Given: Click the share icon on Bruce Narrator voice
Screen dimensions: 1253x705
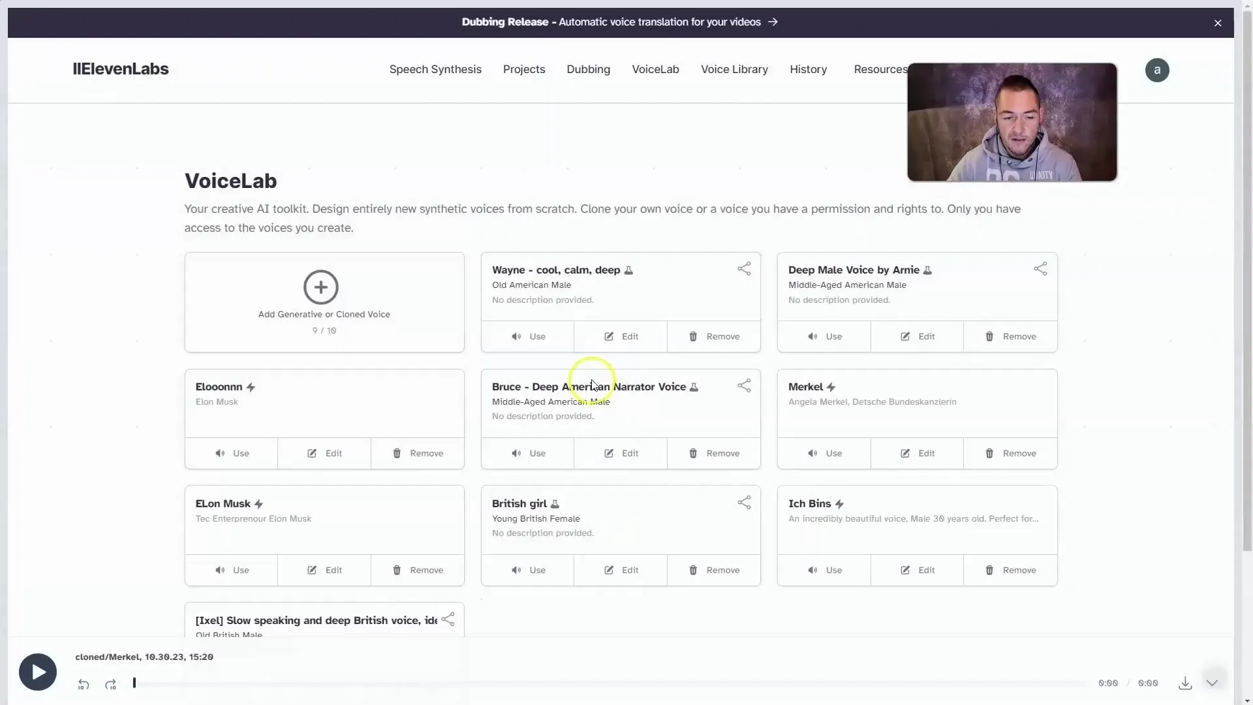Looking at the screenshot, I should (743, 384).
